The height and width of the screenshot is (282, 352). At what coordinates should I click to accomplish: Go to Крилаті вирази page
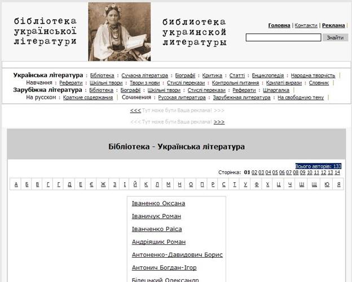(284, 82)
